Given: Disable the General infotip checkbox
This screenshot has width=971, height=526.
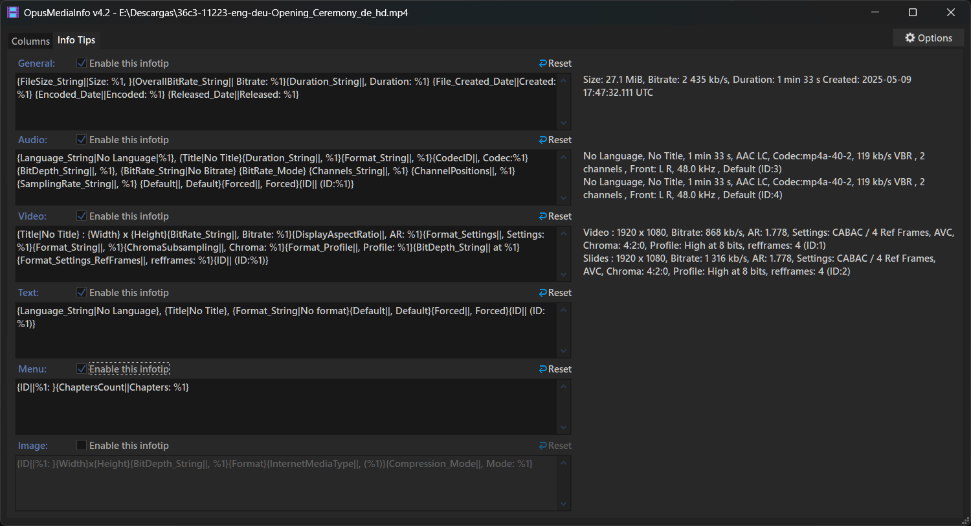Looking at the screenshot, I should [82, 63].
